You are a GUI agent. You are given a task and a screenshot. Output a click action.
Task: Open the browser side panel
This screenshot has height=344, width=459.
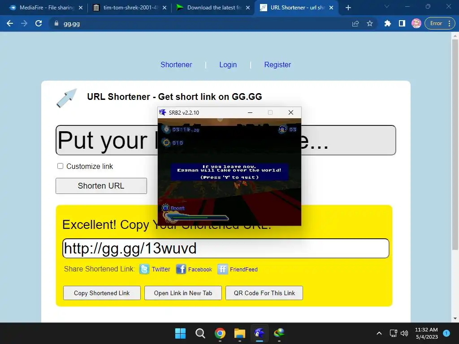point(402,23)
